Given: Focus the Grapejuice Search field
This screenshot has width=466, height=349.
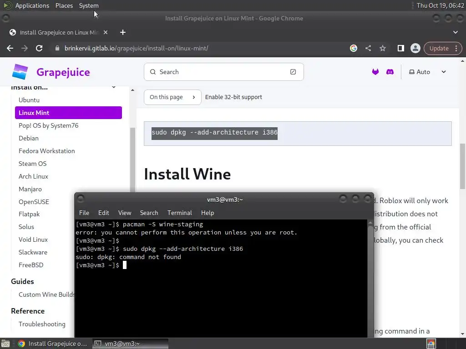Looking at the screenshot, I should [x=224, y=72].
